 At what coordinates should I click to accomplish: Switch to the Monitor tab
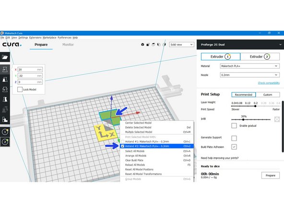[x=68, y=45]
